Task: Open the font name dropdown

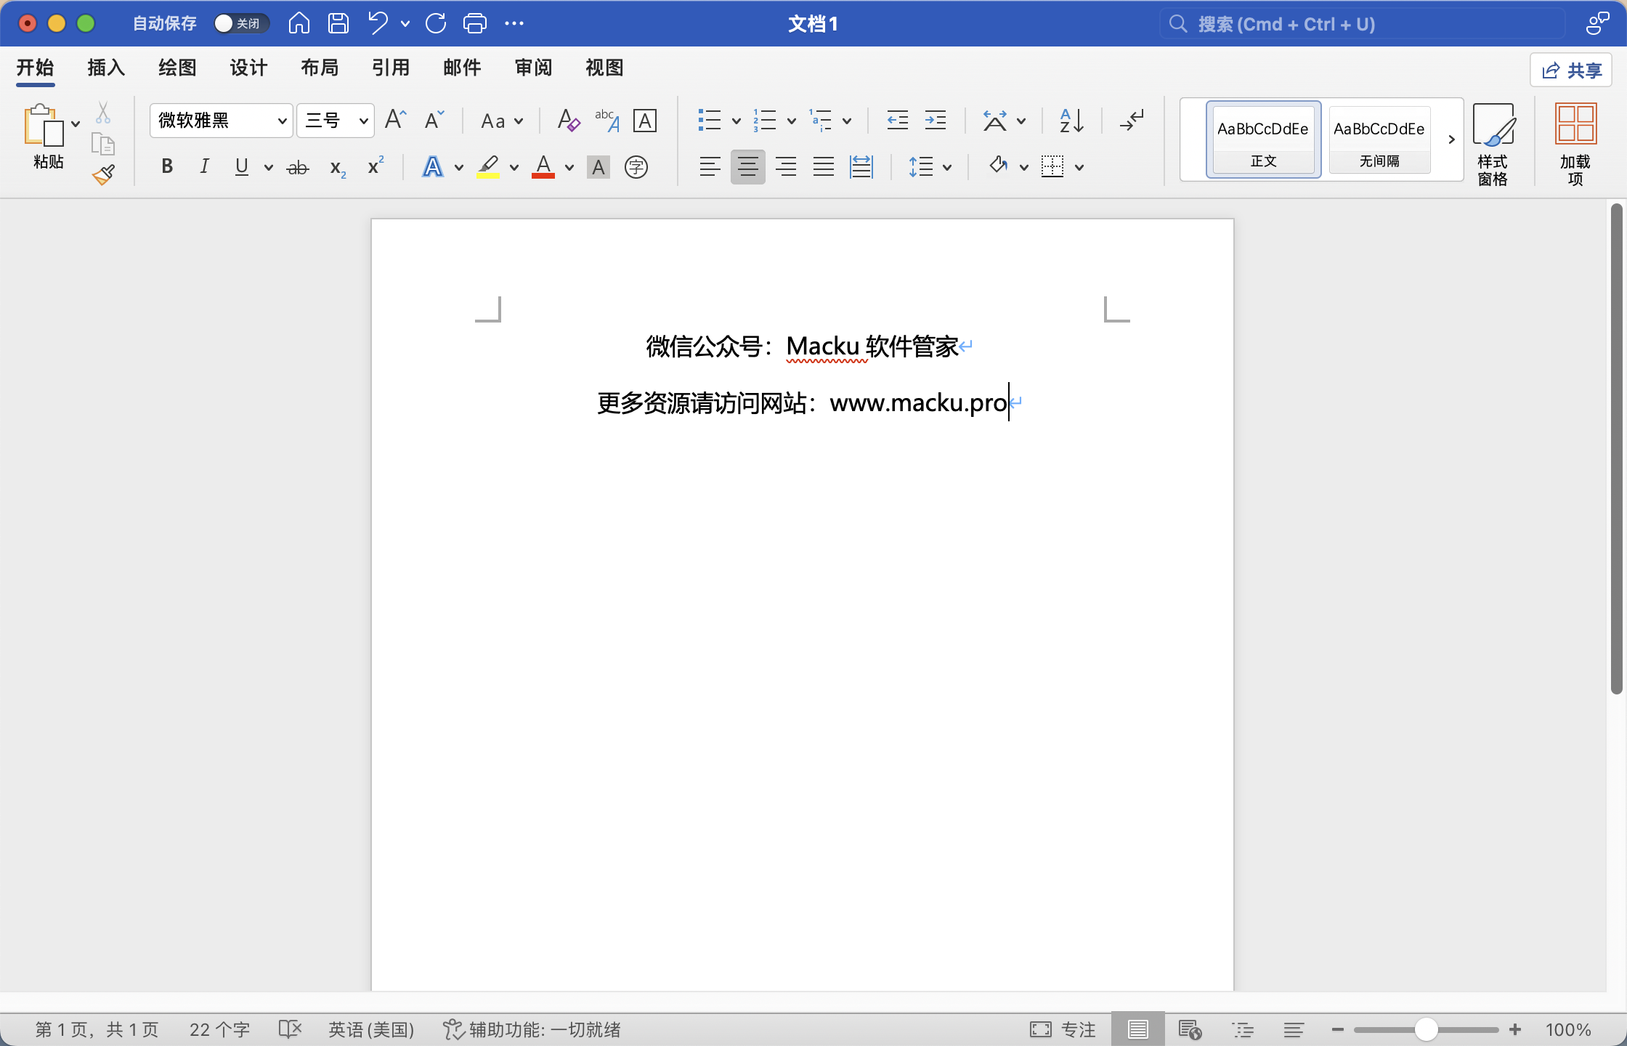Action: coord(282,121)
